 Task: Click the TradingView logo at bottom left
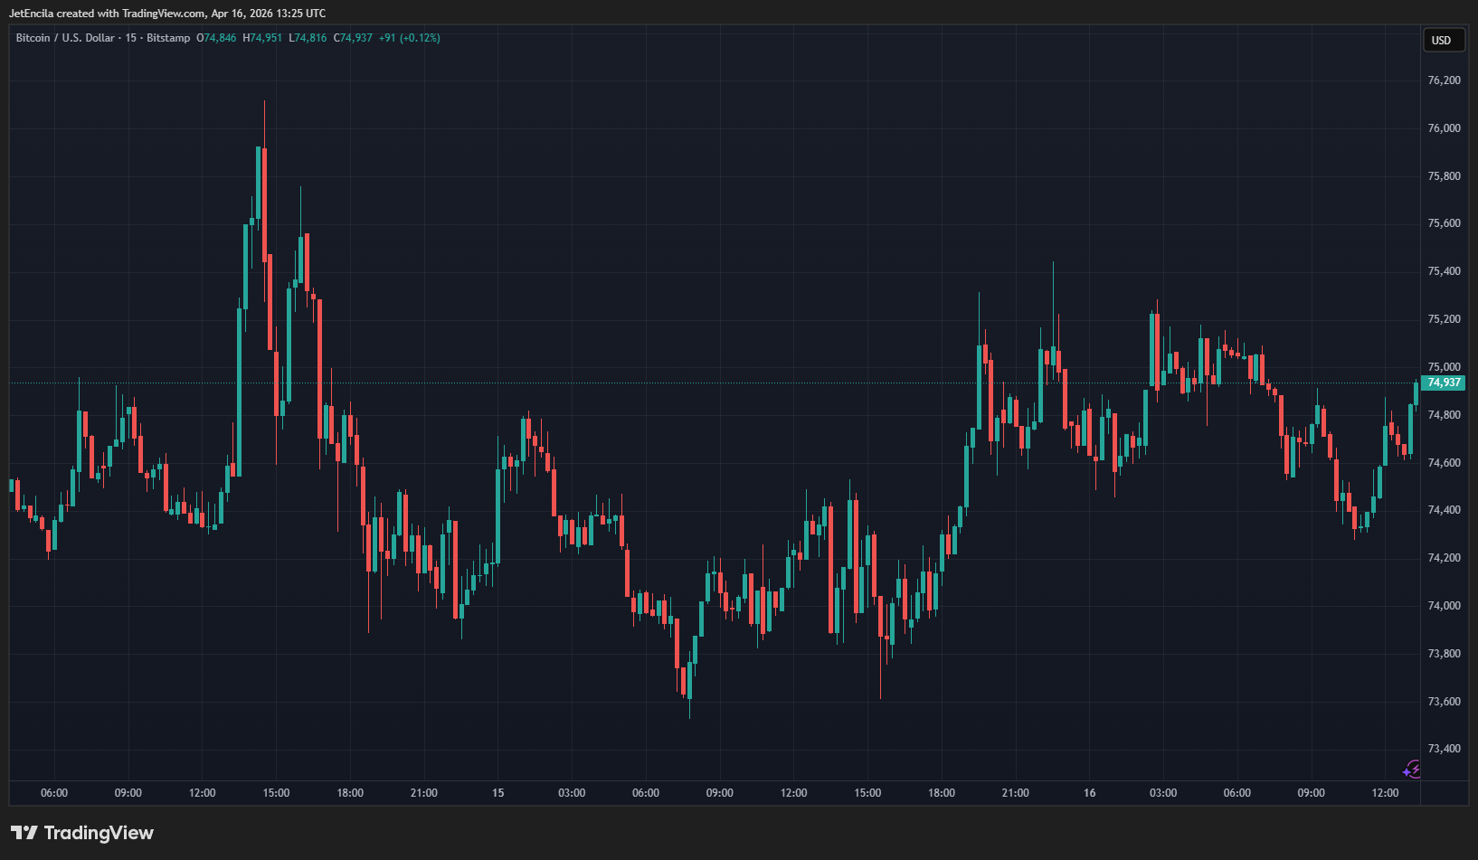(x=82, y=833)
